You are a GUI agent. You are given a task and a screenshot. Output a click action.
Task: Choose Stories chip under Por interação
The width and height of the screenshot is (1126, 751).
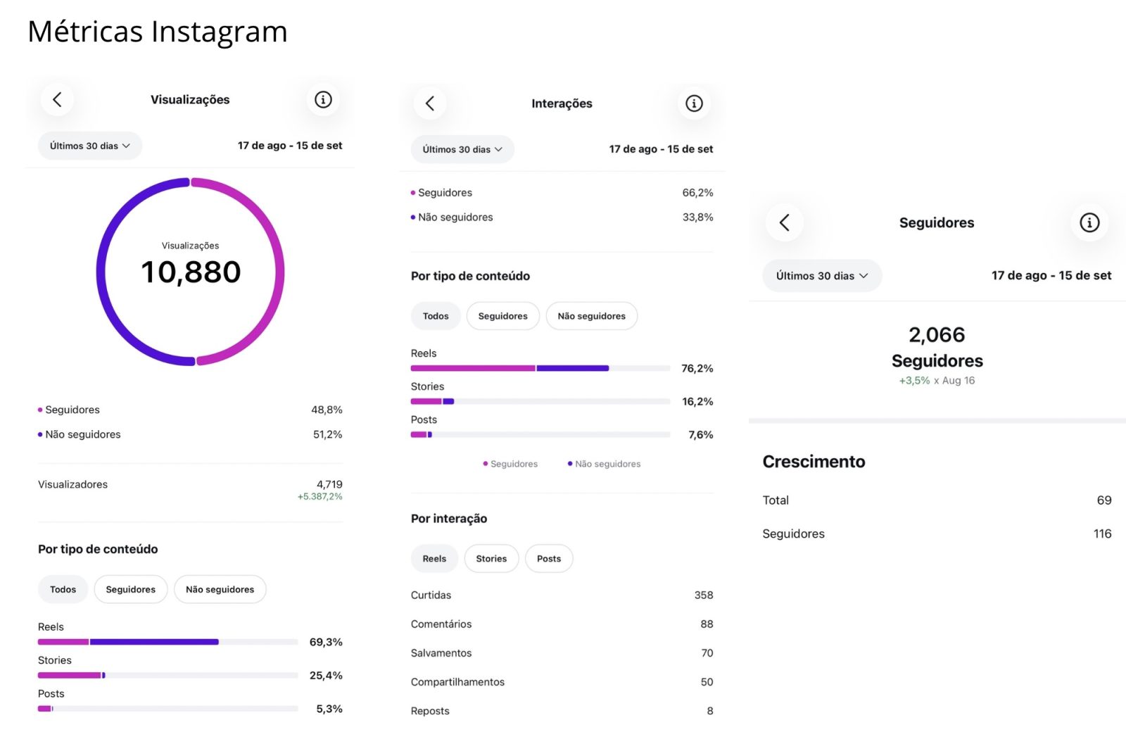tap(491, 558)
